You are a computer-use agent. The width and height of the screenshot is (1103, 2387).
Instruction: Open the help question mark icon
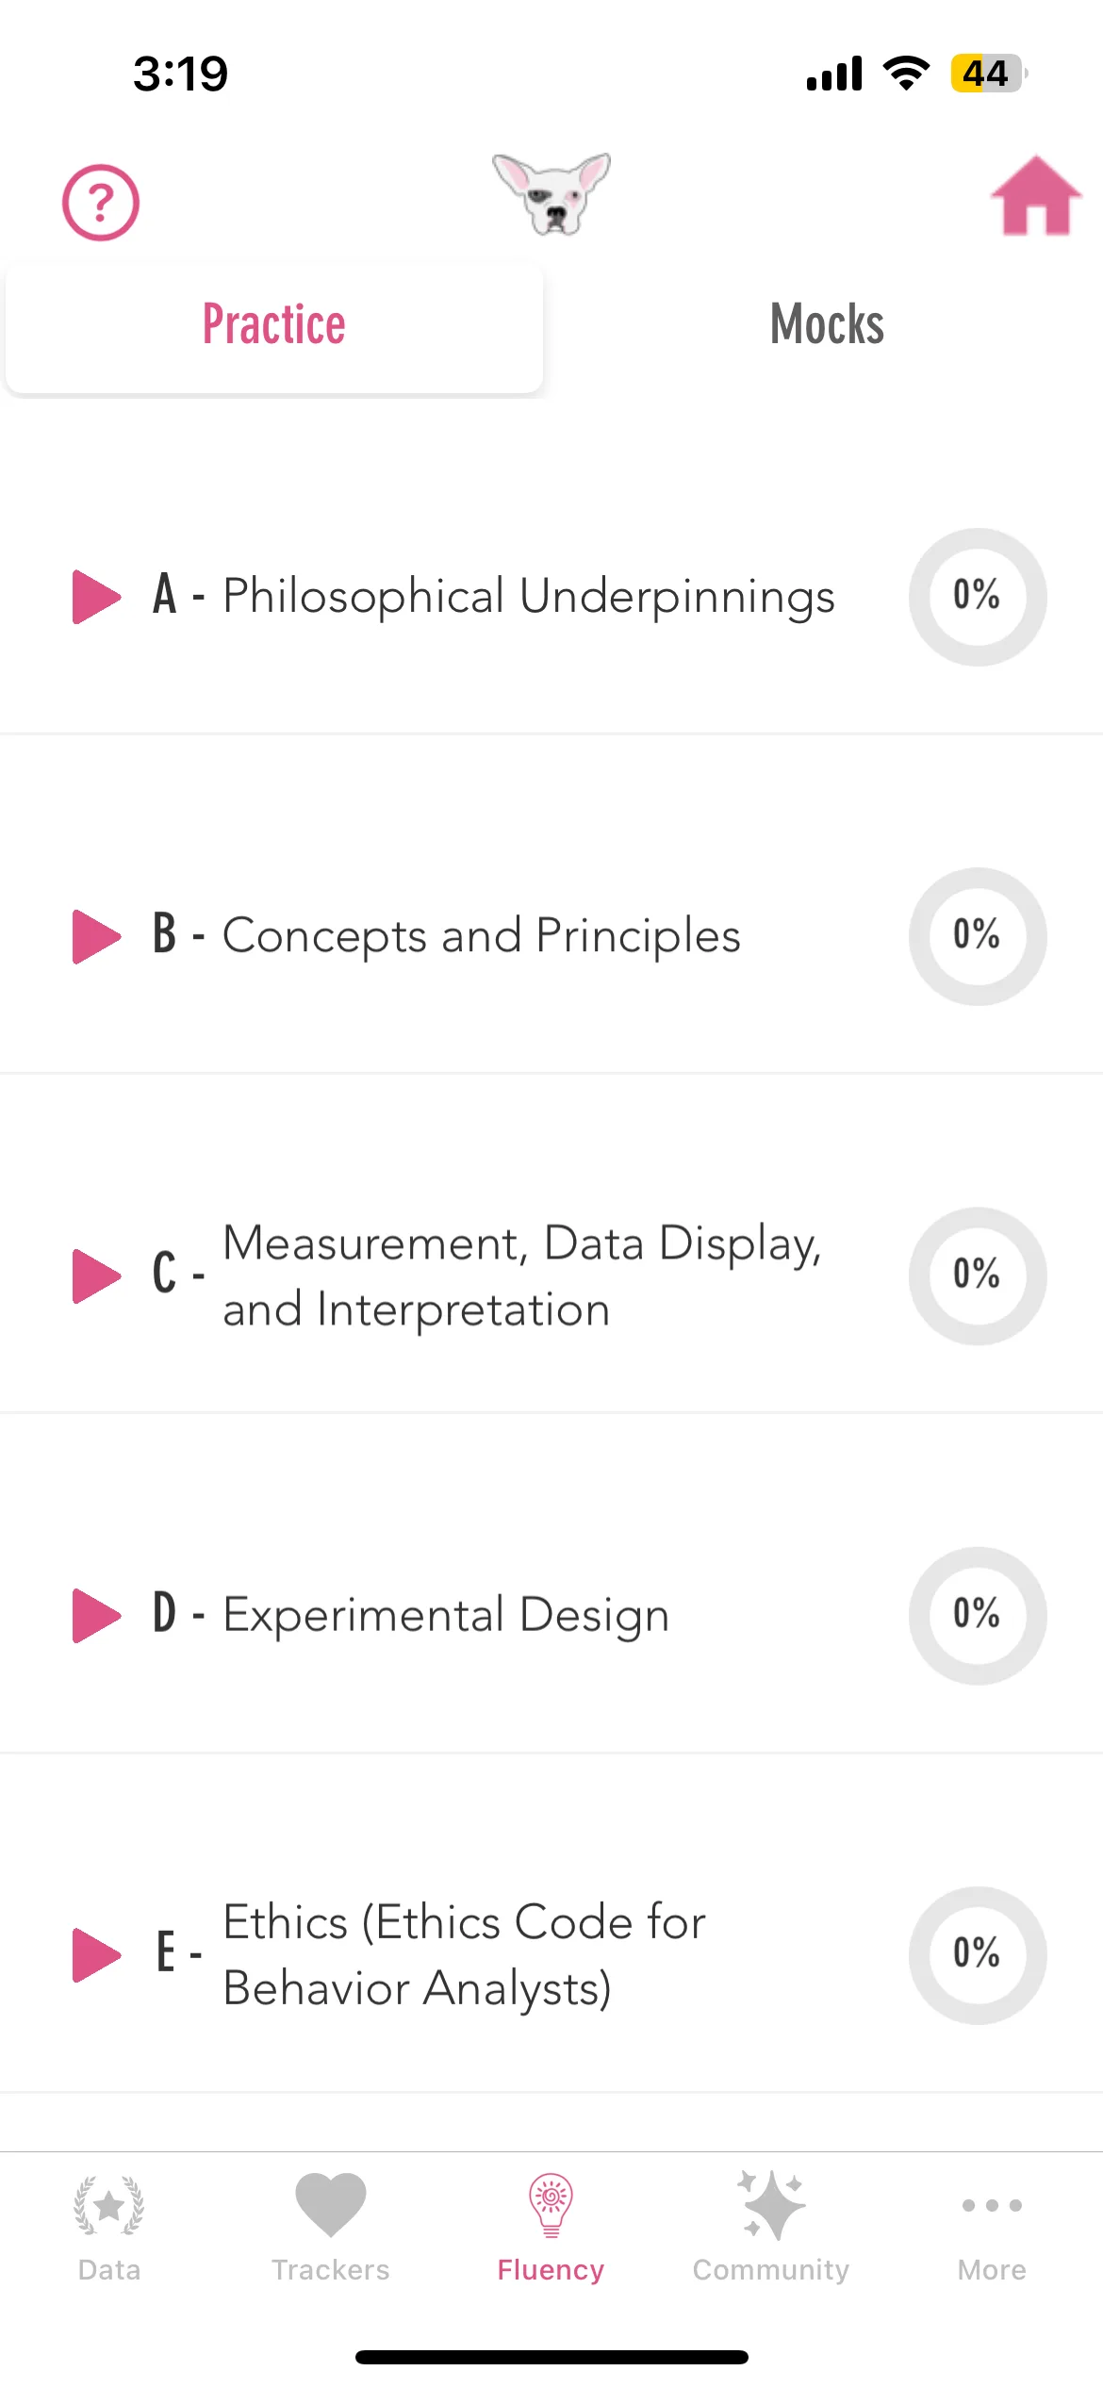[101, 203]
